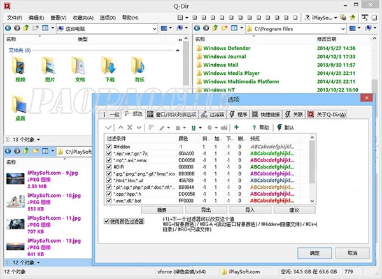Image resolution: width=382 pixels, height=279 pixels.
Task: Toggle bold B format icon
Action: [178, 128]
